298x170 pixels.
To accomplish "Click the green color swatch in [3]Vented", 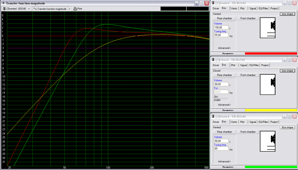I will point(271,167).
